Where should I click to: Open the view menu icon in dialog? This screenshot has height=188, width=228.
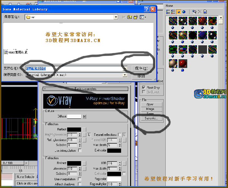143,17
